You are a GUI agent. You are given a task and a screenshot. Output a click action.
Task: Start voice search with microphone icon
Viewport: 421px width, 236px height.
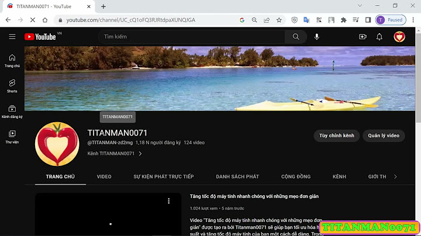[317, 37]
